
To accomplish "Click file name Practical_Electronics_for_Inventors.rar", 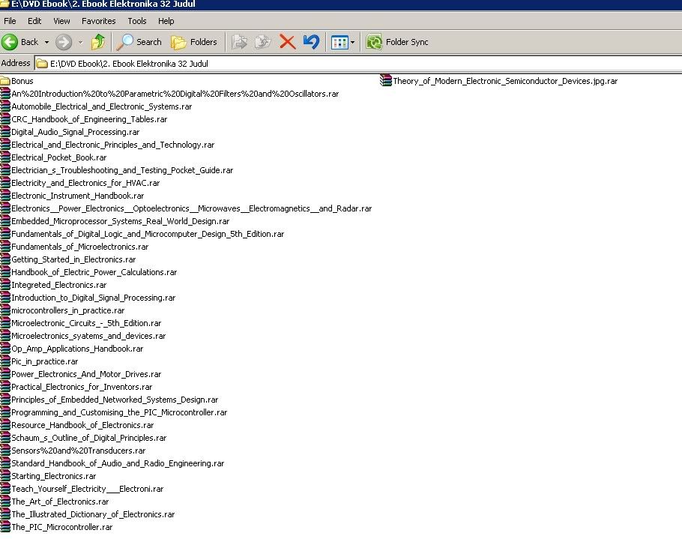I will coord(82,387).
